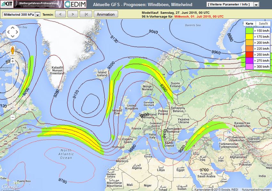Click the 9040 contour label
This screenshot has width=272, height=191.
click(153, 32)
